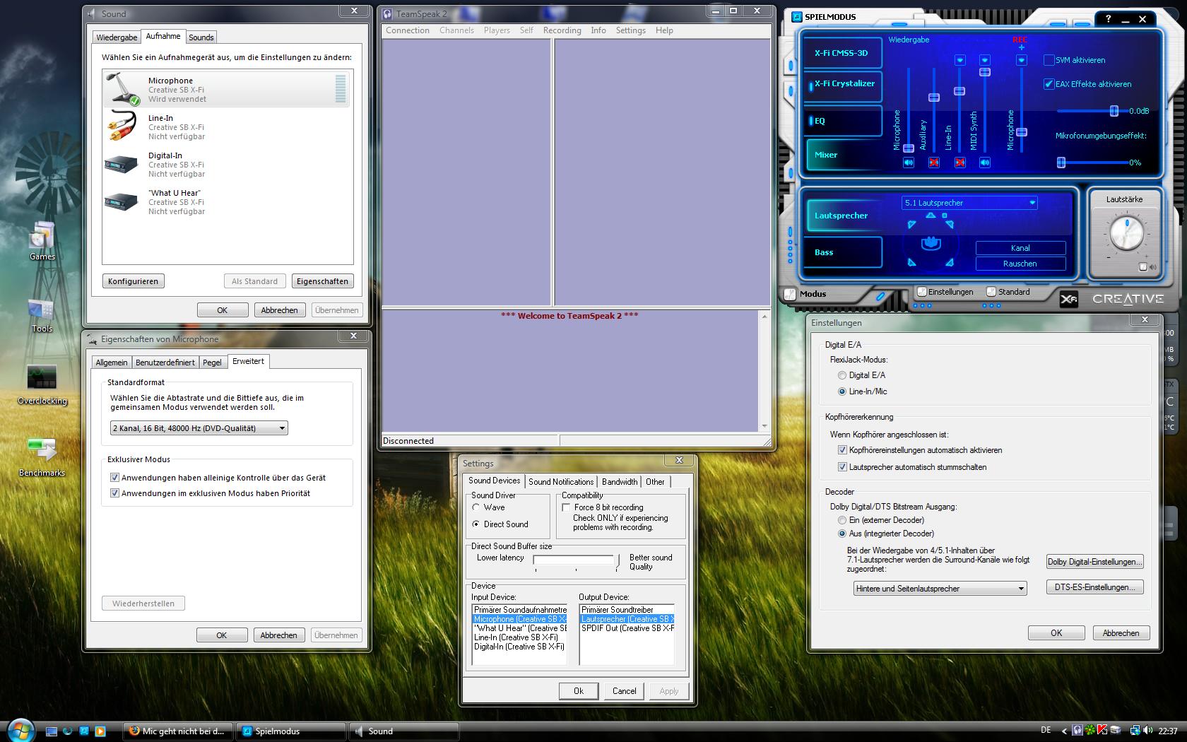Enable the SVM aktivieren checkbox
The image size is (1187, 742).
(x=1049, y=60)
